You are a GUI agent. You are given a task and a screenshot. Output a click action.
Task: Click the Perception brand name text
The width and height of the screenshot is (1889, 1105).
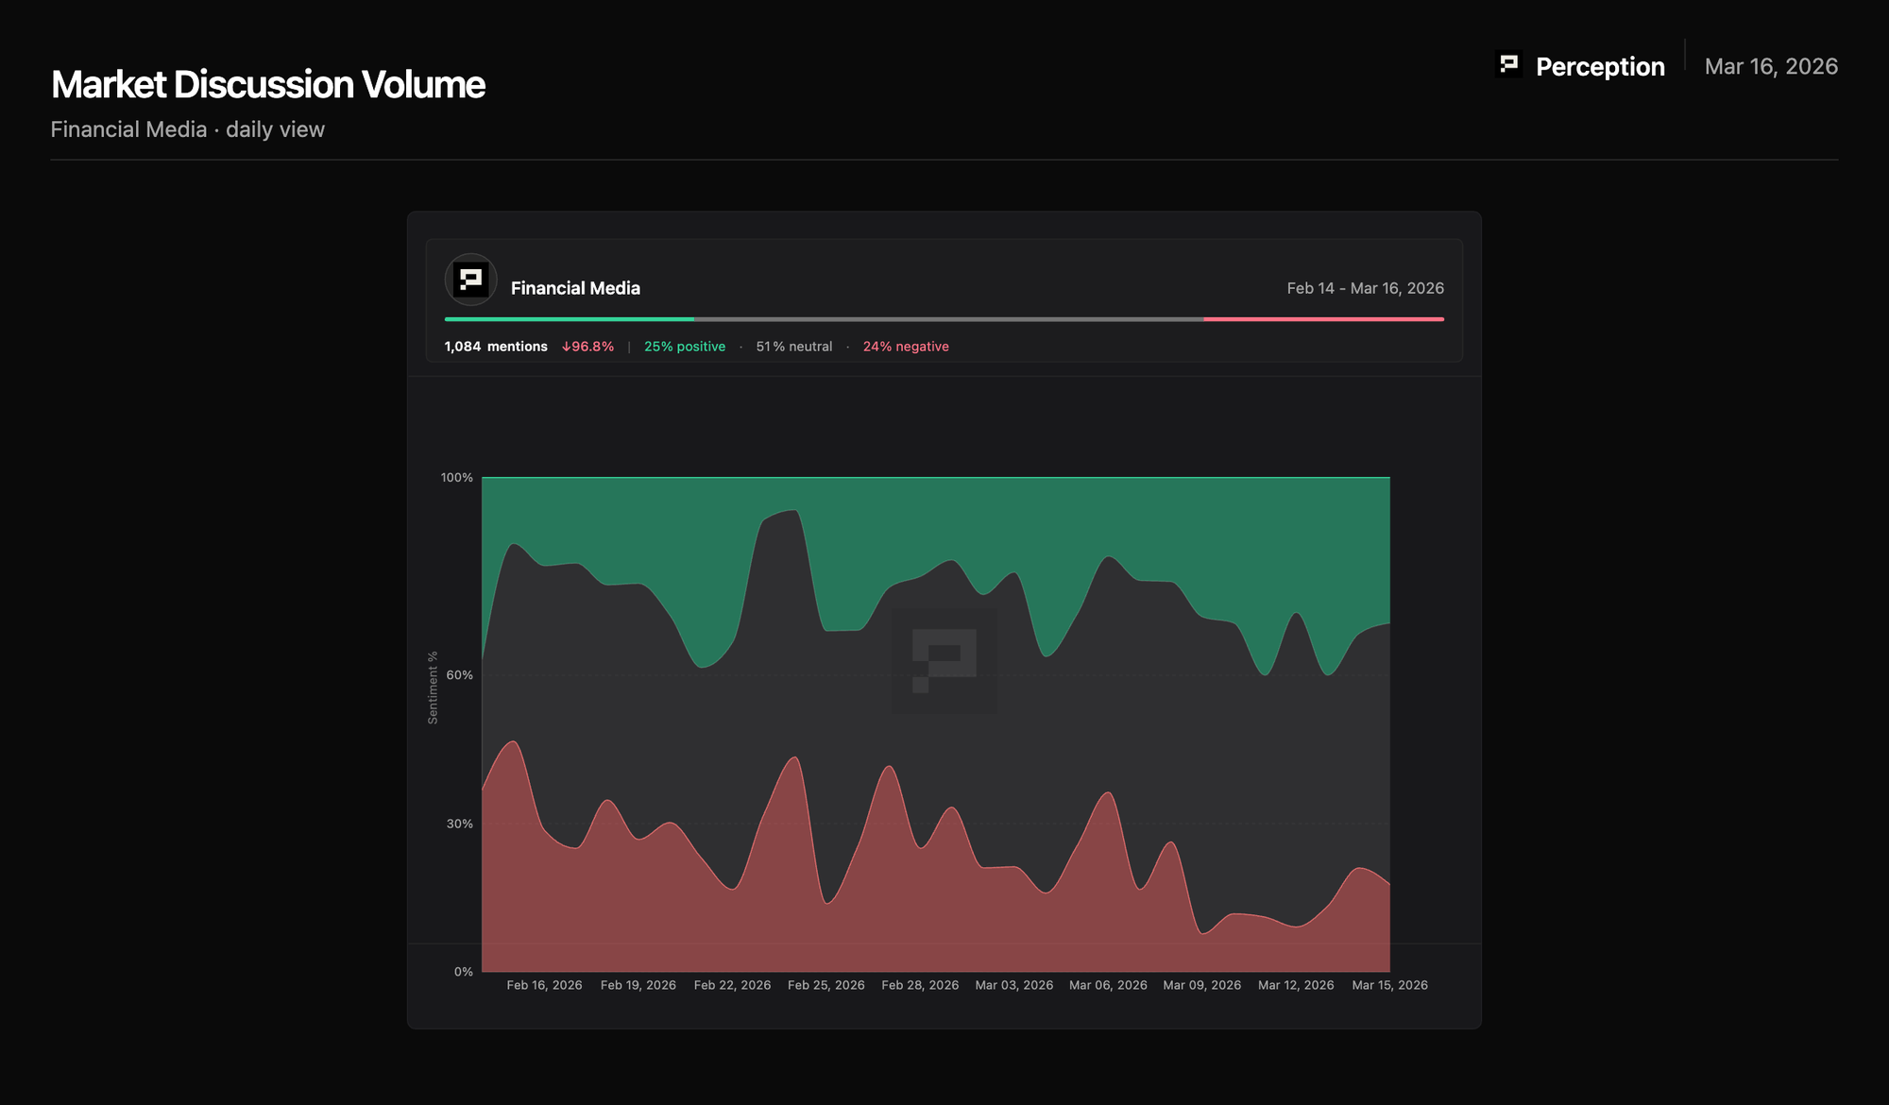pos(1599,67)
